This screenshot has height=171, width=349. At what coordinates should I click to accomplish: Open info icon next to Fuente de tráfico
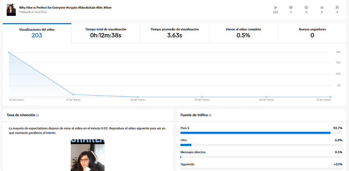point(210,116)
